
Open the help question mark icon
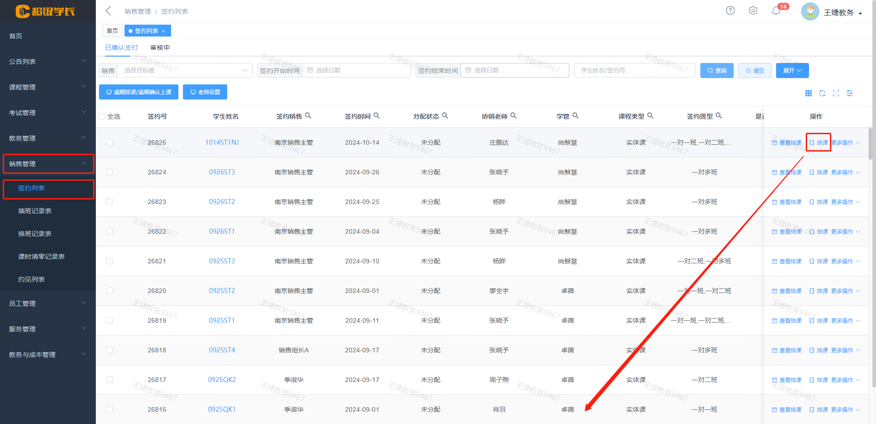pos(730,10)
